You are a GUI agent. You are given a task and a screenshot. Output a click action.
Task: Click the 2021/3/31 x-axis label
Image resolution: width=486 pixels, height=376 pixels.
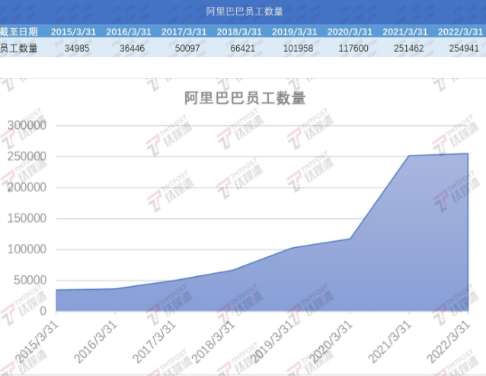tap(389, 342)
